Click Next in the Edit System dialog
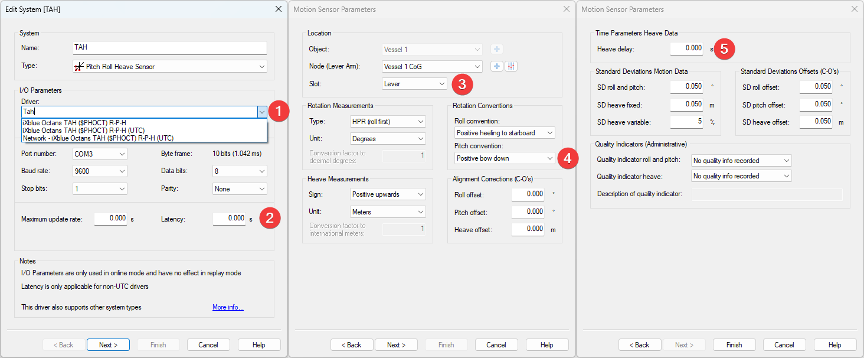Viewport: 864px width, 358px height. [108, 345]
